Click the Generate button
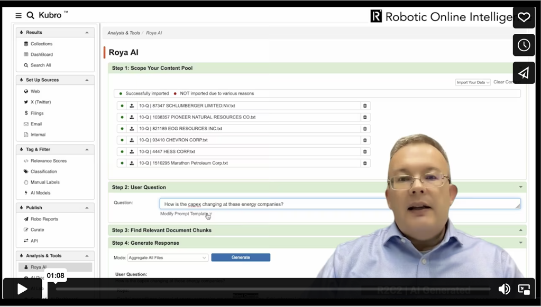Image resolution: width=541 pixels, height=307 pixels. click(x=241, y=257)
